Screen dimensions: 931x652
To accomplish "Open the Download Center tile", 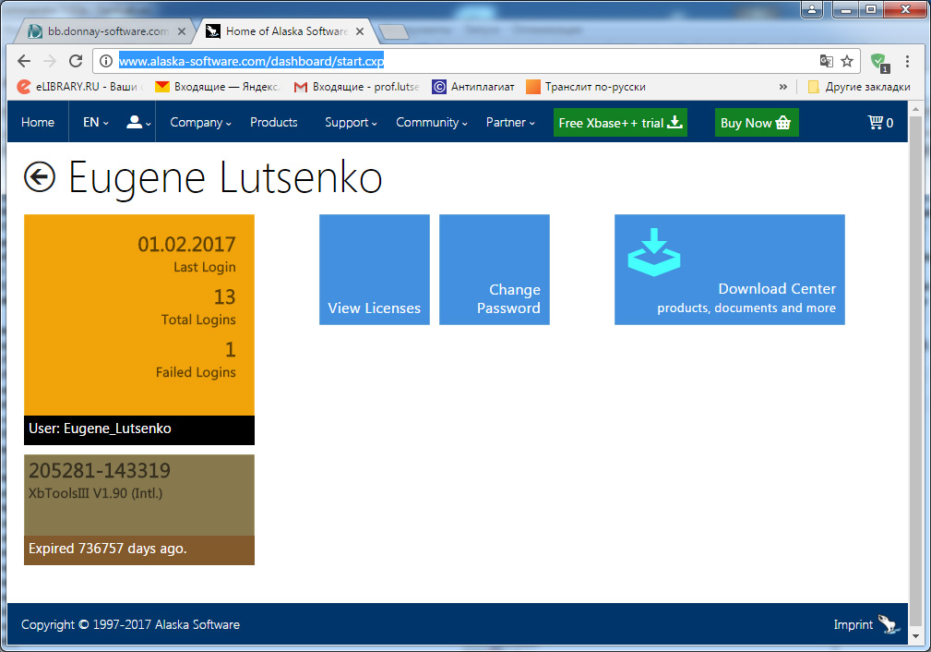I will [x=729, y=270].
